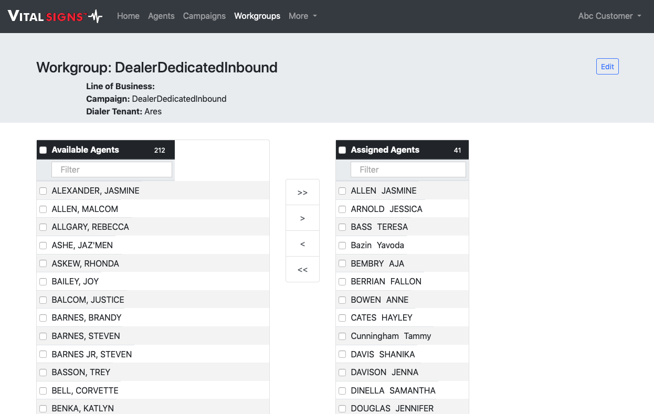Click the move selected left (<) button
Viewport: 654px width, 414px height.
click(x=302, y=244)
